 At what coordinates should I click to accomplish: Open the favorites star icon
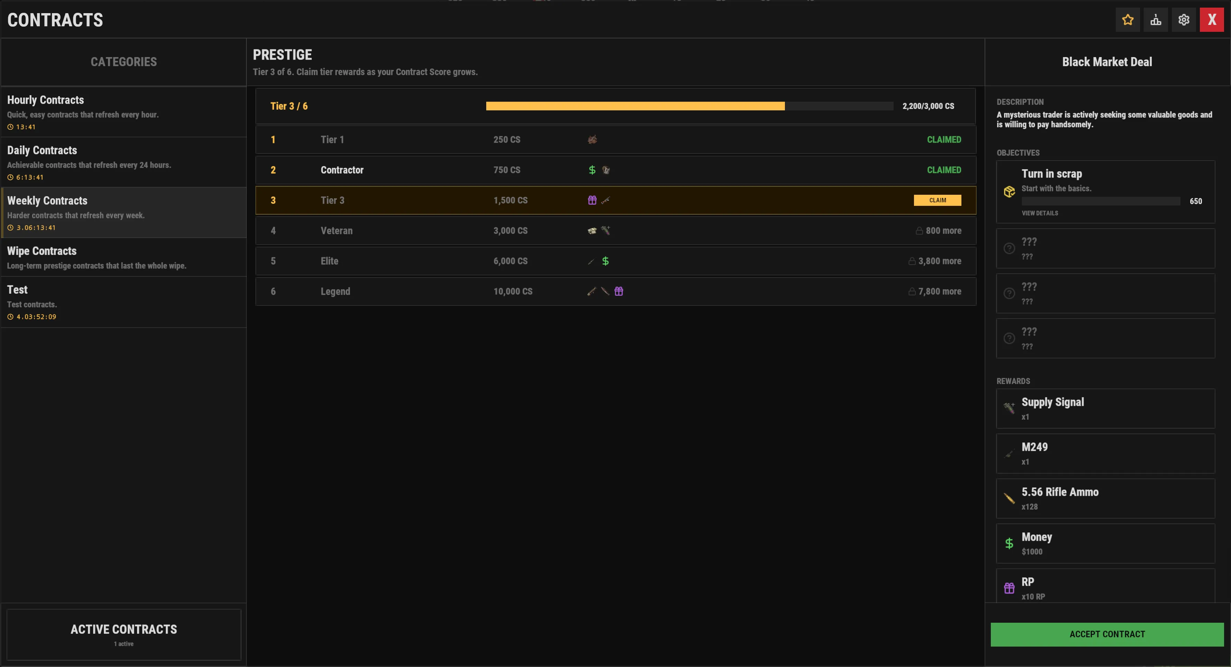(1127, 20)
